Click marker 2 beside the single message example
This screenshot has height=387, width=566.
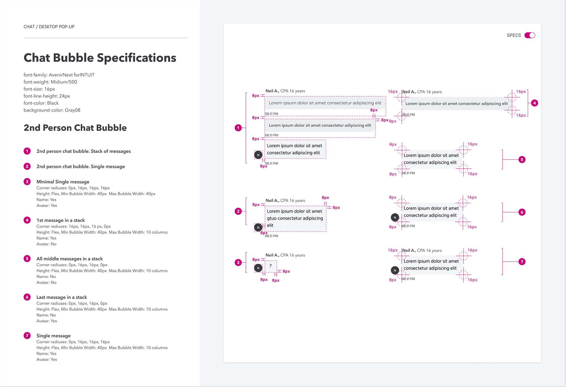(x=238, y=211)
